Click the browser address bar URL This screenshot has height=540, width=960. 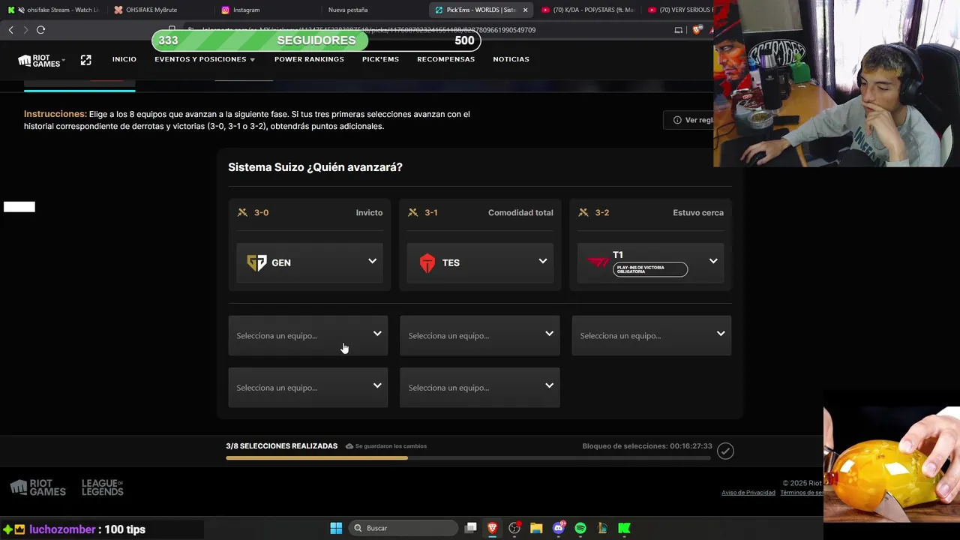369,30
